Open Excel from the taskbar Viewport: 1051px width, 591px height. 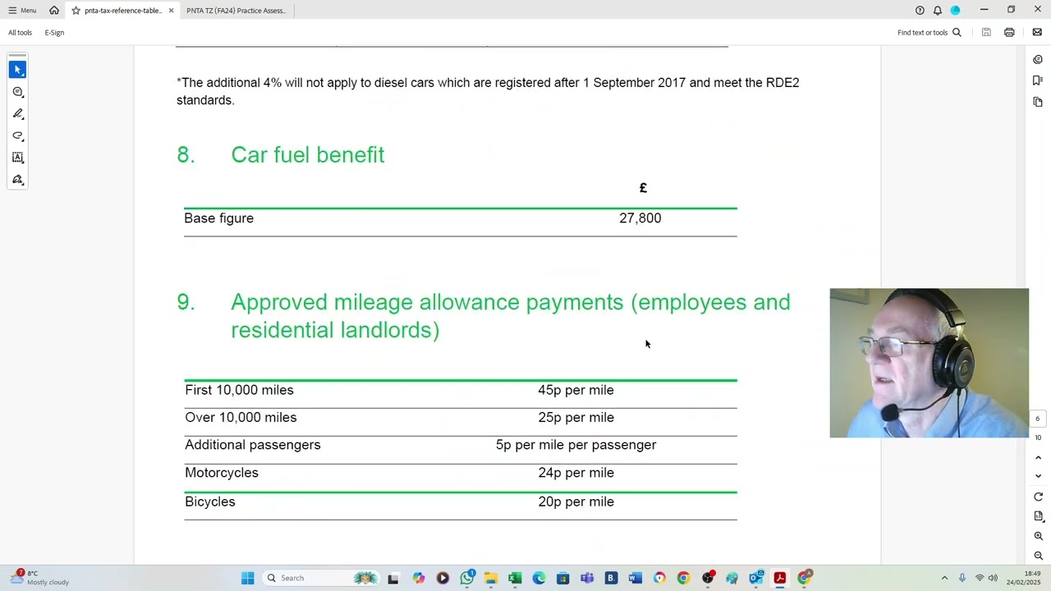(x=515, y=578)
